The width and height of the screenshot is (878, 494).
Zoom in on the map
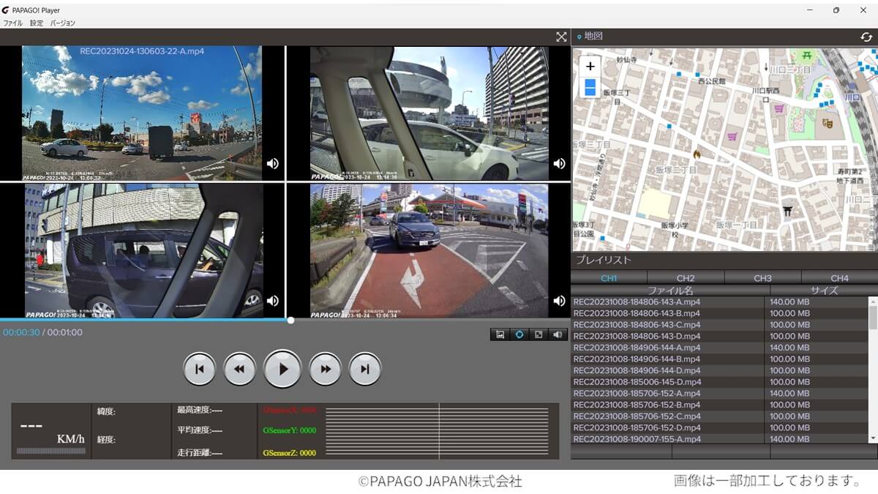(590, 66)
